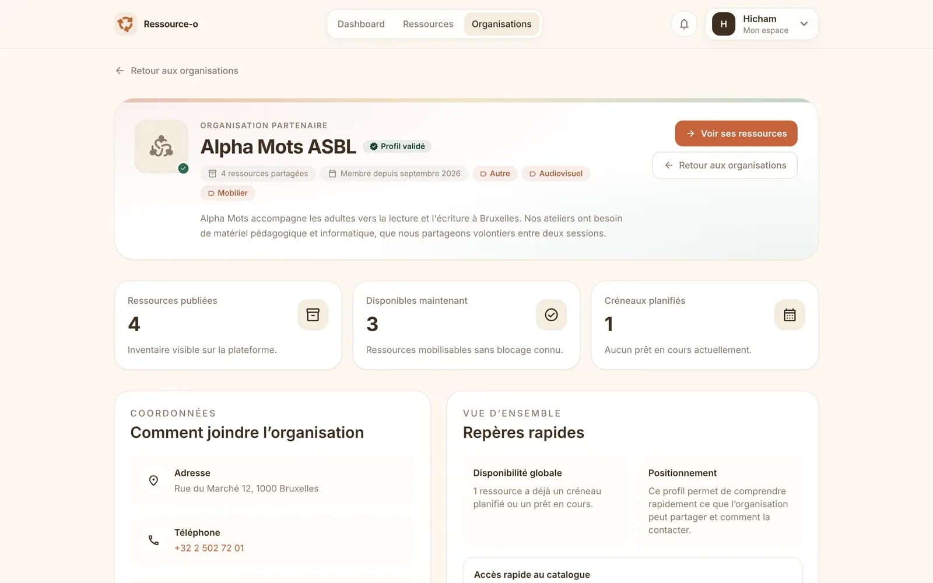Expand the Hicham user menu chevron
This screenshot has height=583, width=933.
804,24
